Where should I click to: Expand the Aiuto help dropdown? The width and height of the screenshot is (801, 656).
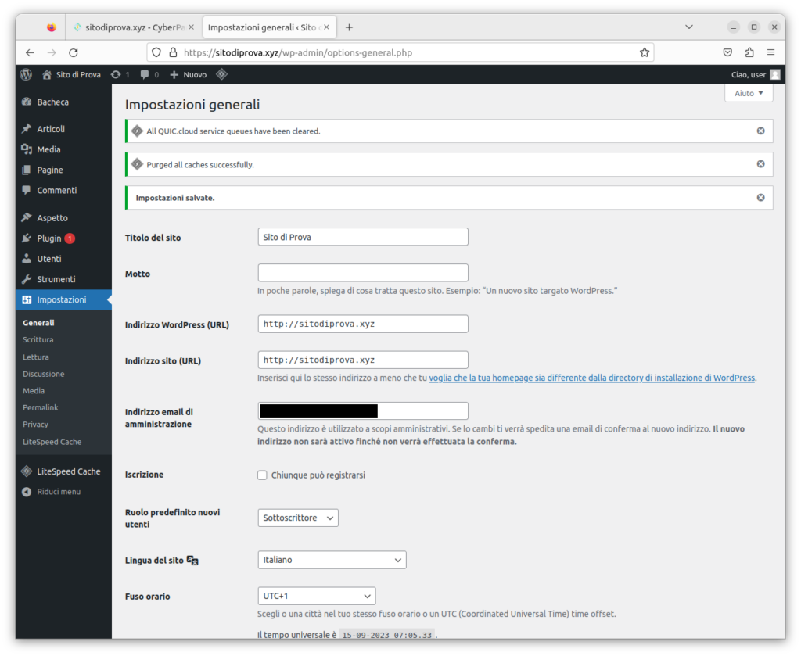coord(749,93)
